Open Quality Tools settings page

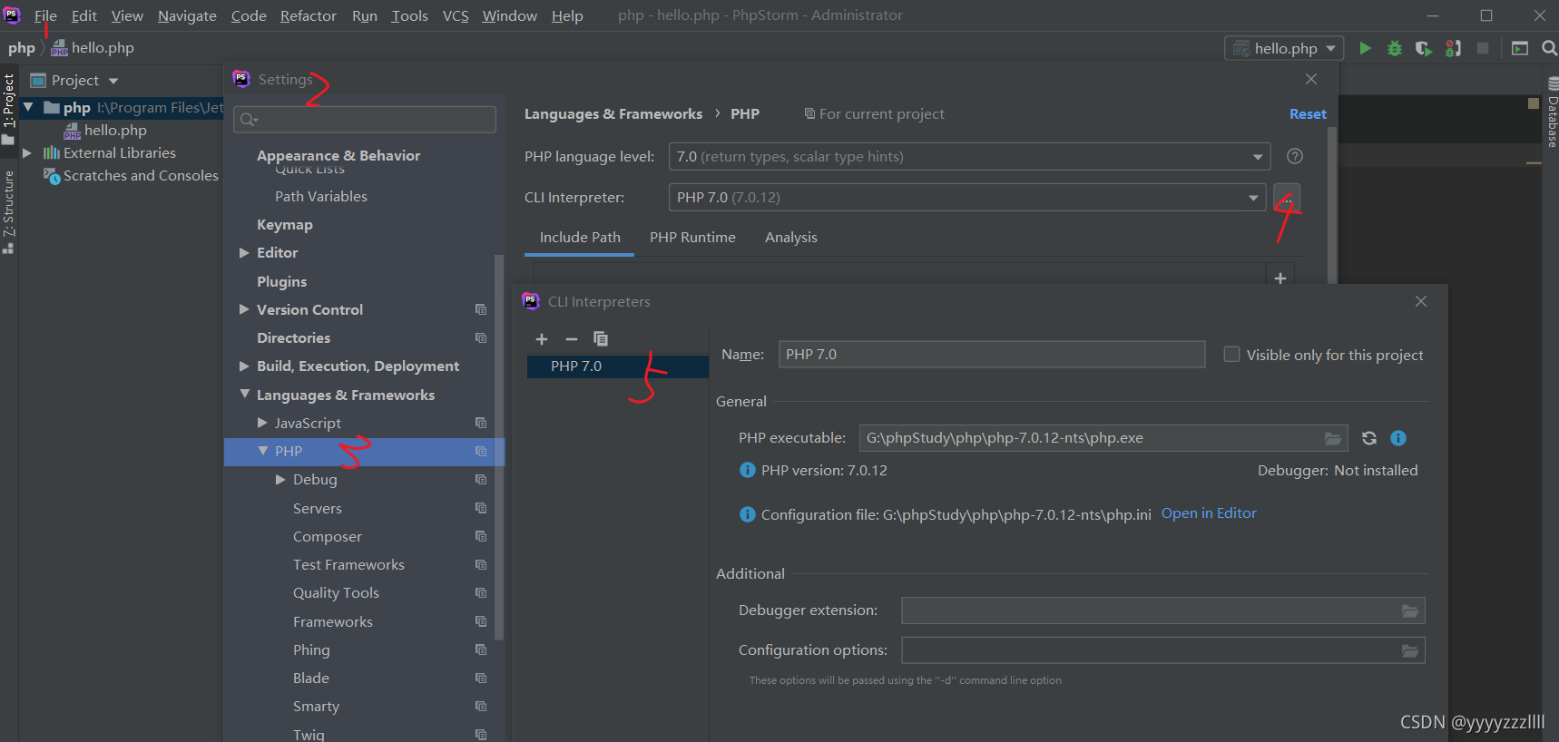click(336, 592)
